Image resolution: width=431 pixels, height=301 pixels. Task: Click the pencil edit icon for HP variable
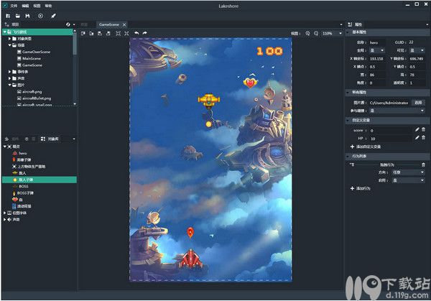[417, 137]
